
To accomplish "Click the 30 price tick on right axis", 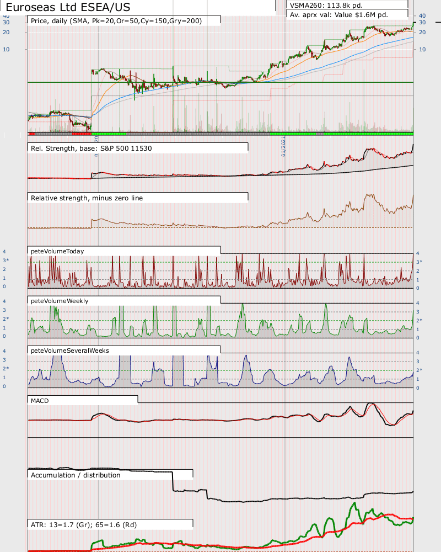I will pyautogui.click(x=422, y=22).
